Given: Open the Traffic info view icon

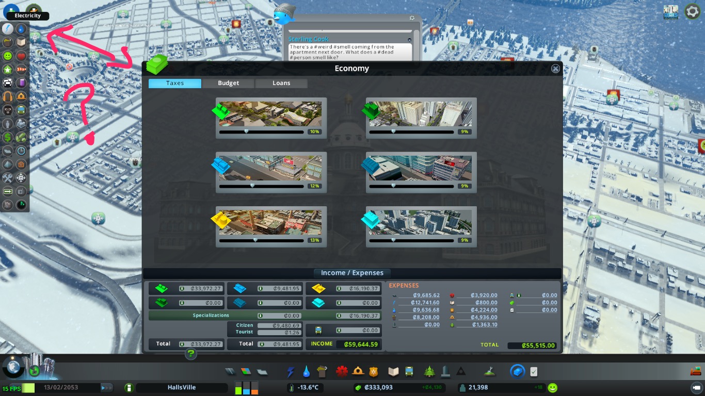Looking at the screenshot, I should point(8,82).
